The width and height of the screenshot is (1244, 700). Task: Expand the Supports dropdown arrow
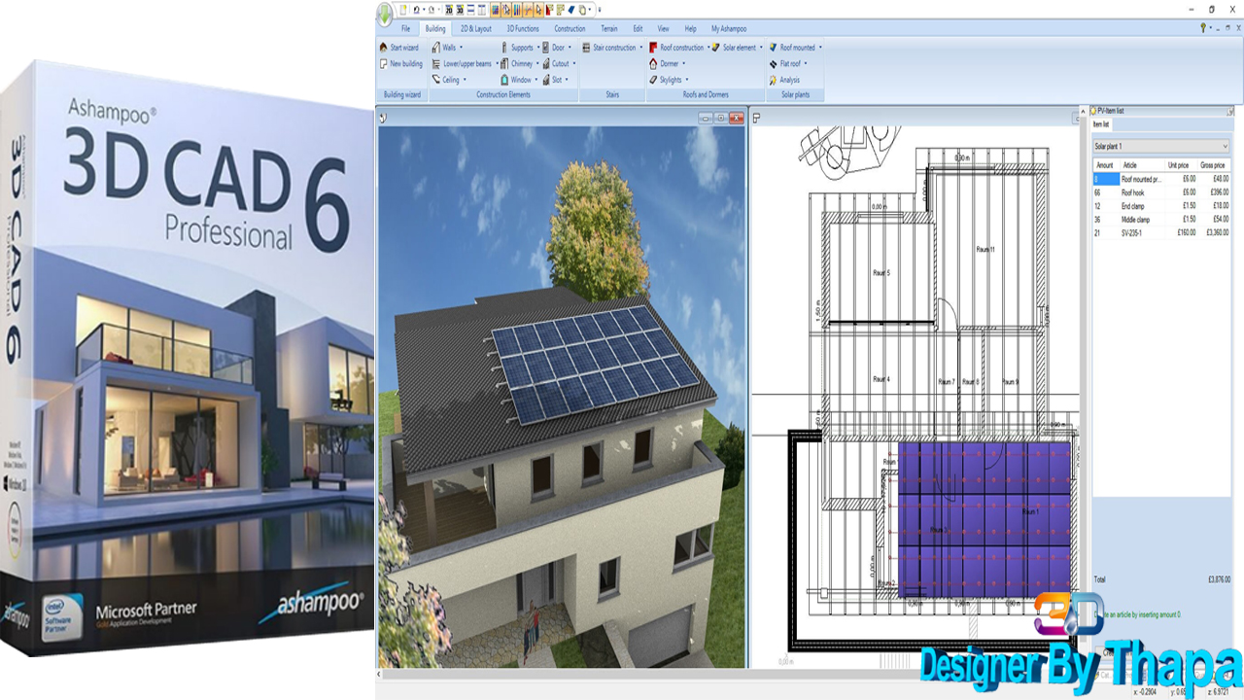point(538,48)
